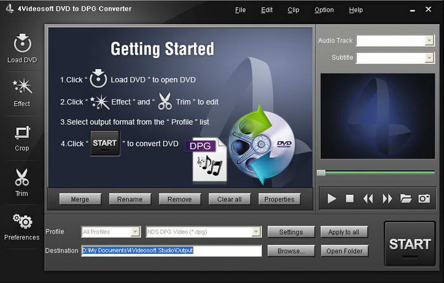Fast forward the preview video
This screenshot has height=283, width=444.
[388, 199]
